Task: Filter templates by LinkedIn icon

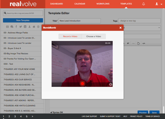Action: tap(25, 27)
